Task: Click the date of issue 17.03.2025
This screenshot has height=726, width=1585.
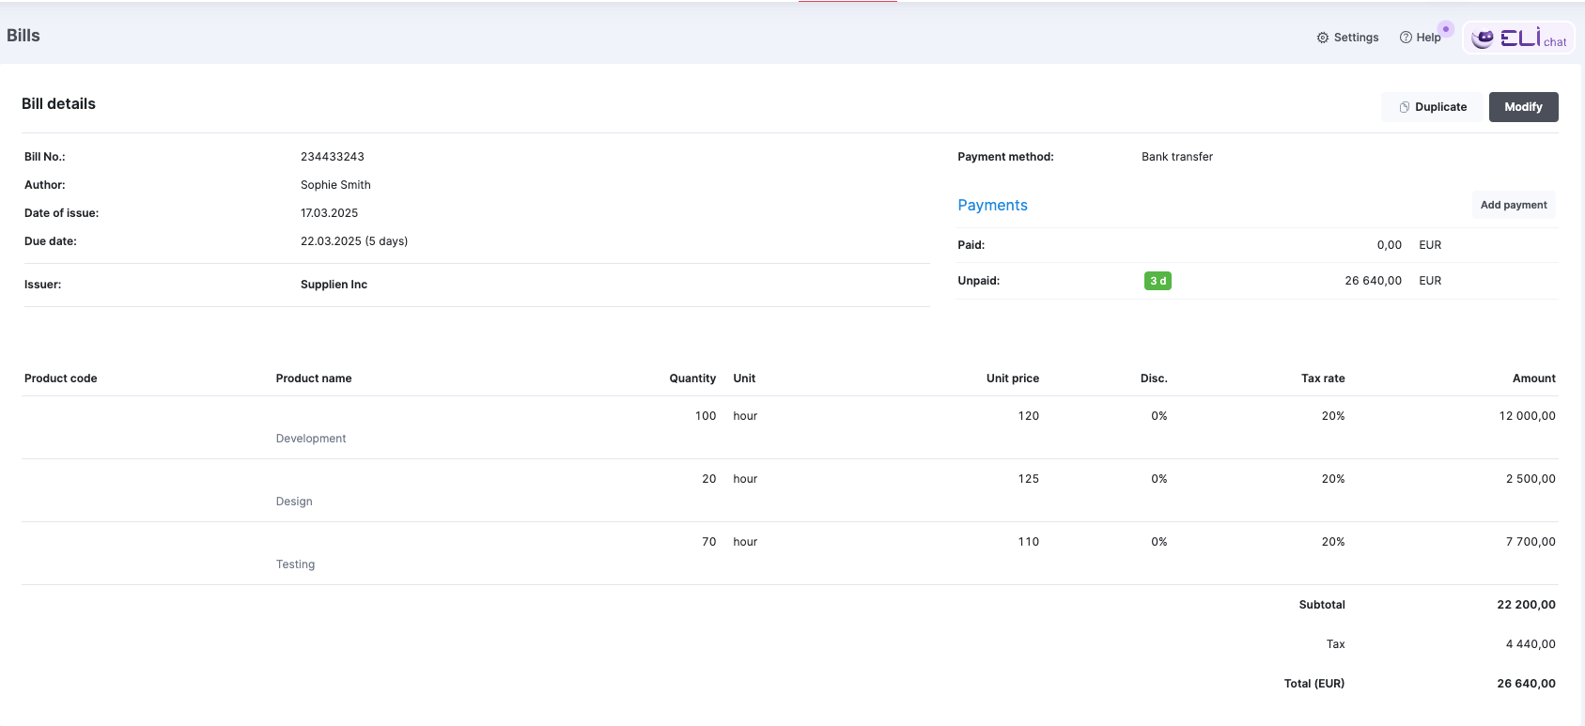Action: tap(329, 213)
